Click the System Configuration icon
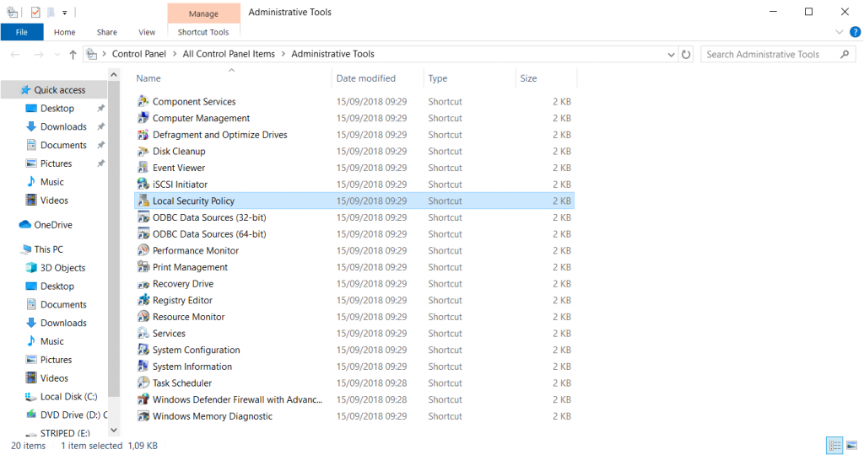 click(x=143, y=350)
